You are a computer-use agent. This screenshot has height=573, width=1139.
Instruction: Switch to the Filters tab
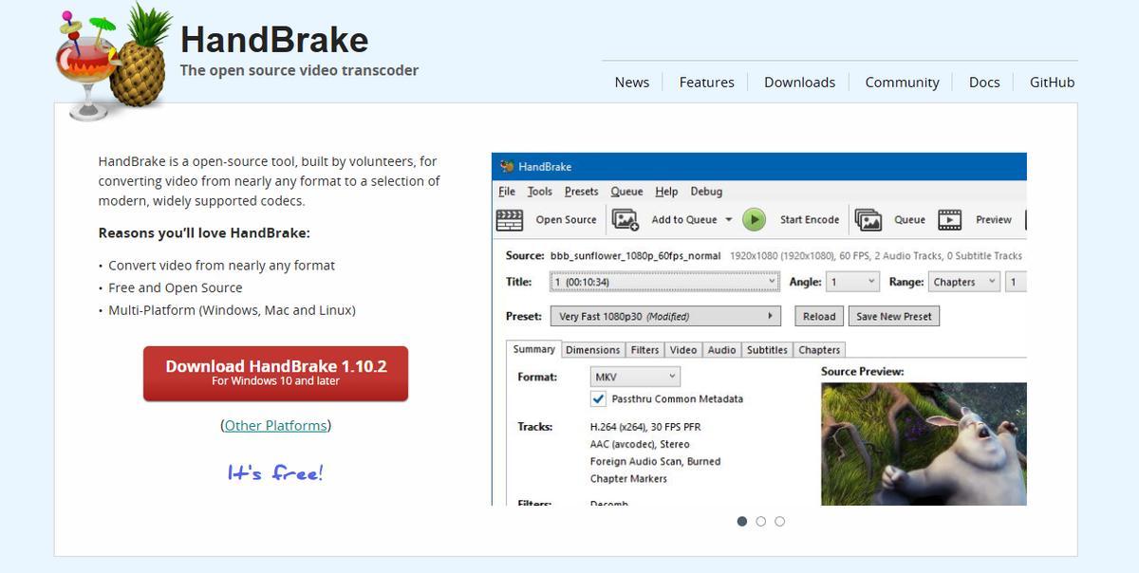(644, 350)
